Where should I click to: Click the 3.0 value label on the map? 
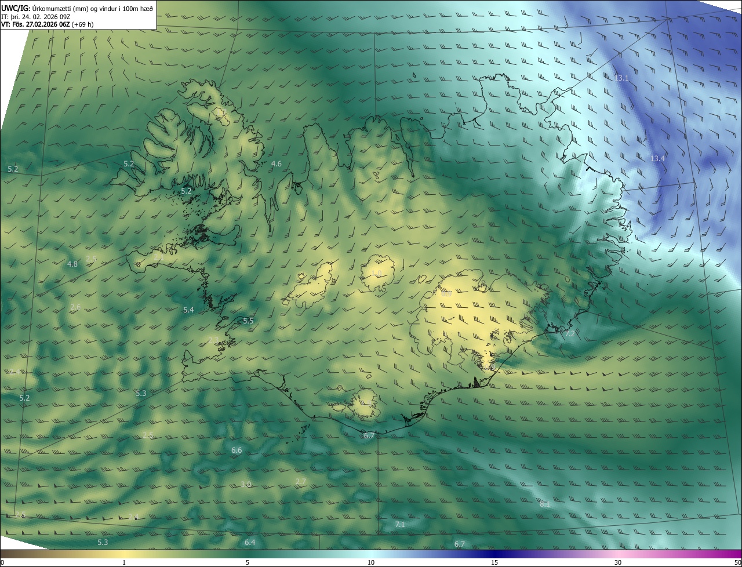point(246,484)
